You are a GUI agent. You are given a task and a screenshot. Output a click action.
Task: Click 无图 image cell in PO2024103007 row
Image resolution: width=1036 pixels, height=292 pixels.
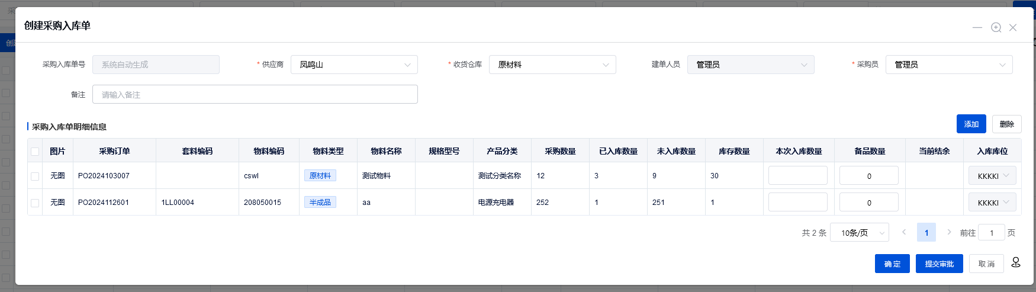[57, 176]
